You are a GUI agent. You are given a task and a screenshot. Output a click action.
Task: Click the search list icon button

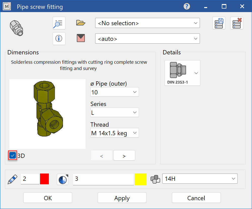point(59,23)
